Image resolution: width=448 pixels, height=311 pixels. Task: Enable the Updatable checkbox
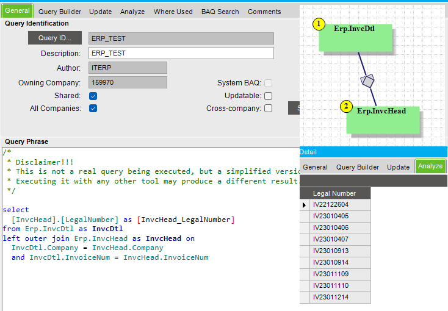click(x=269, y=96)
